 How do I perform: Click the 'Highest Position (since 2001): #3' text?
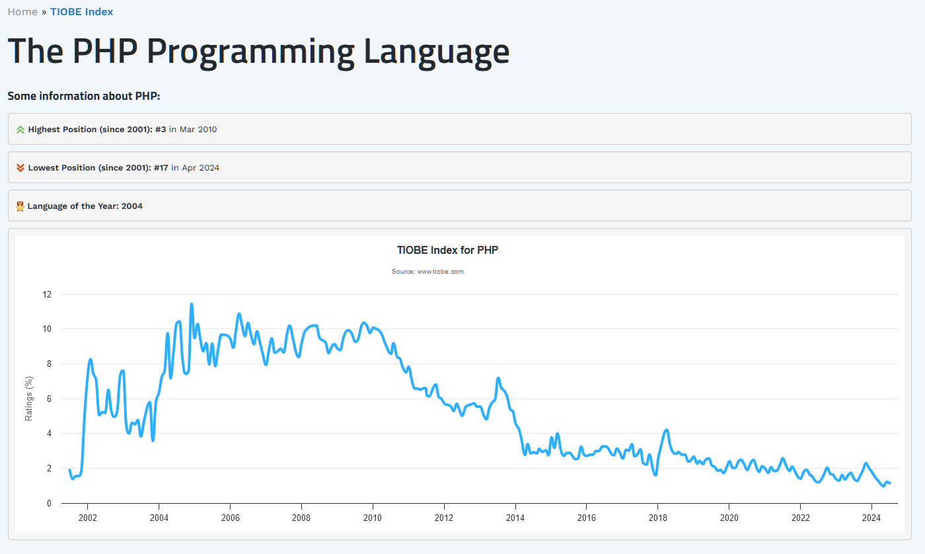click(x=97, y=130)
